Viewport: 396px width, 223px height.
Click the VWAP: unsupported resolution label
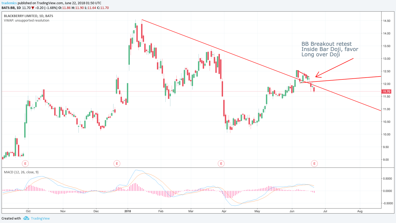27,21
